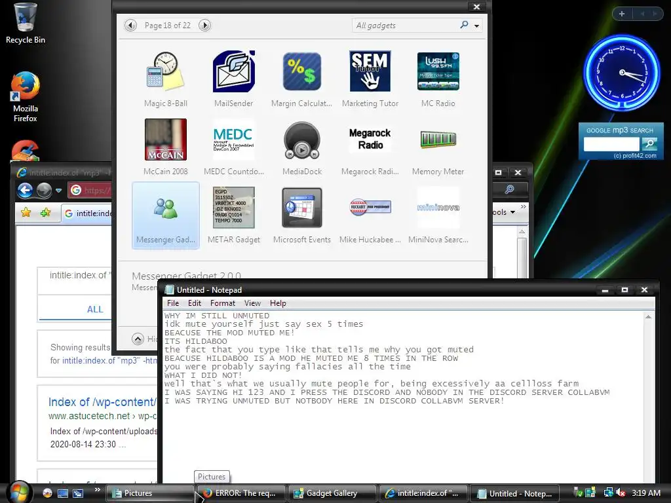Image resolution: width=671 pixels, height=503 pixels.
Task: Select the Marketing Tutor SEM gadget
Action: [x=370, y=71]
